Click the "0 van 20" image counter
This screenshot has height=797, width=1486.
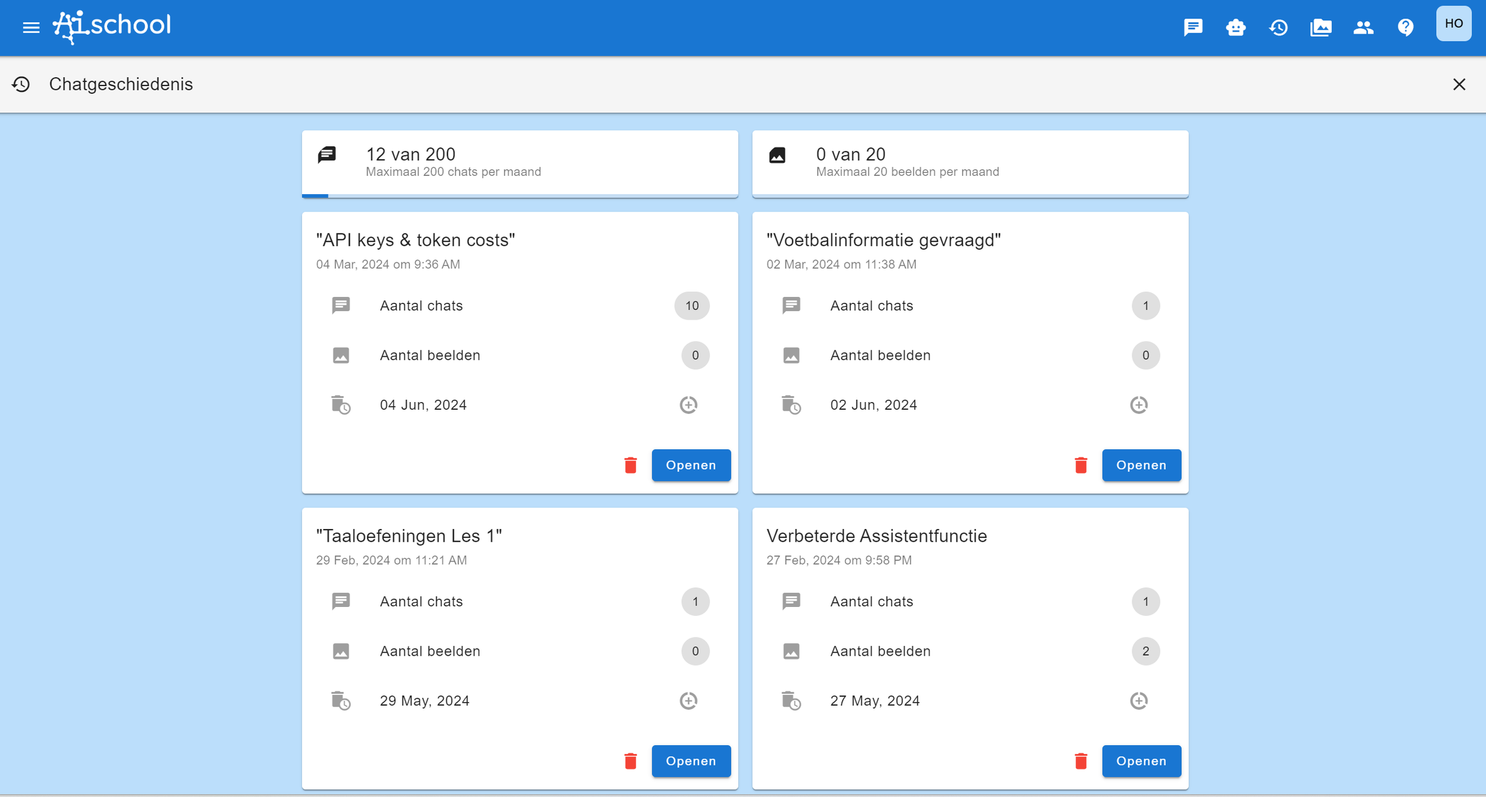click(x=851, y=154)
